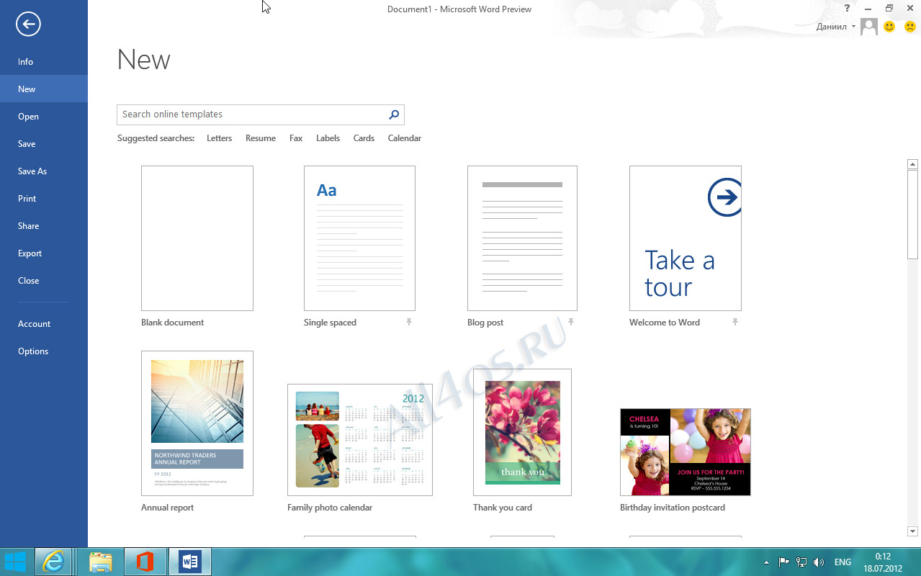This screenshot has width=921, height=576.
Task: Click the Thank you card label
Action: click(503, 508)
